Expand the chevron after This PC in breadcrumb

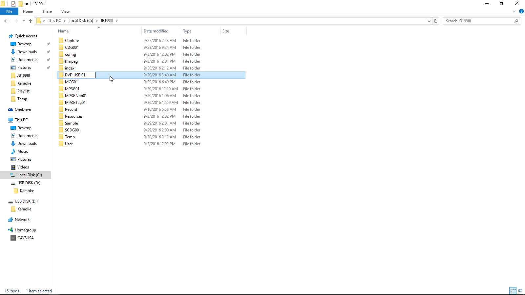pos(65,21)
